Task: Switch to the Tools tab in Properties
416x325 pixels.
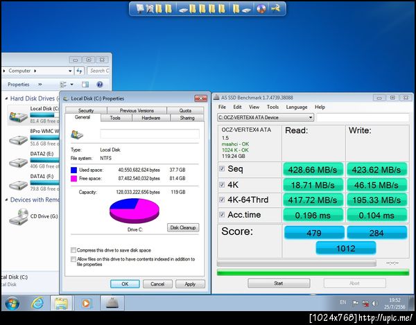Action: (x=115, y=118)
